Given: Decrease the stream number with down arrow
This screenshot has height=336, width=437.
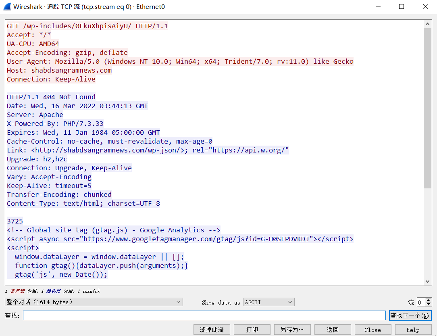Looking at the screenshot, I should 429,304.
